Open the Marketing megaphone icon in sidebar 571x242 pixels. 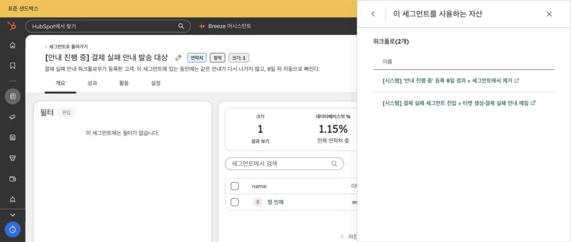(12, 117)
